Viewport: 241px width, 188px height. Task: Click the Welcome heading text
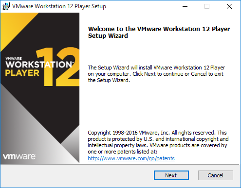coord(159,32)
